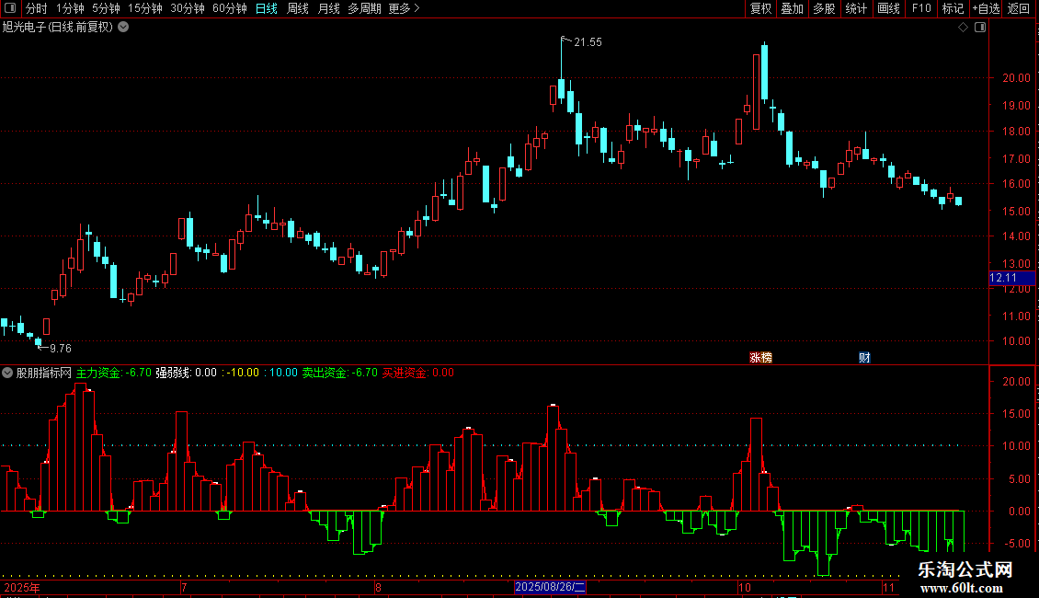
Task: Click the diamond marker icon
Action: click(964, 28)
